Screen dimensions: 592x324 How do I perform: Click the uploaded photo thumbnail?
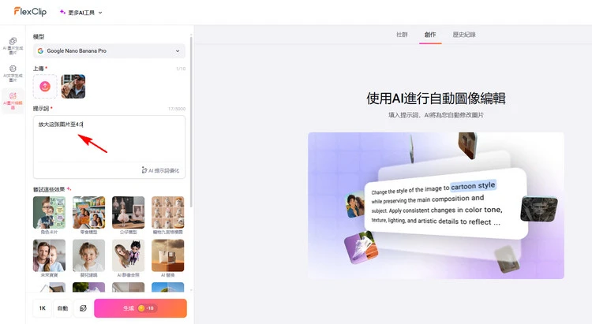(73, 86)
